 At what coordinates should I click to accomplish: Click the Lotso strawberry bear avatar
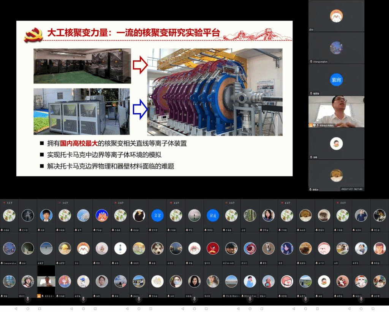250,248
